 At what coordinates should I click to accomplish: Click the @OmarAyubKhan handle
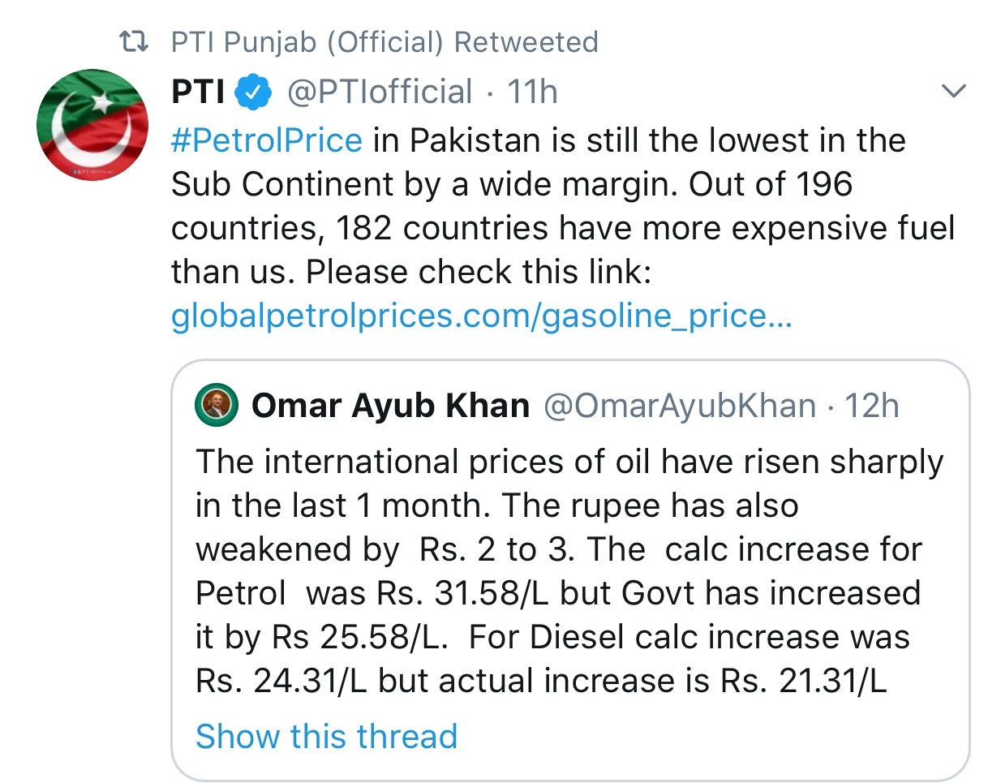click(680, 405)
